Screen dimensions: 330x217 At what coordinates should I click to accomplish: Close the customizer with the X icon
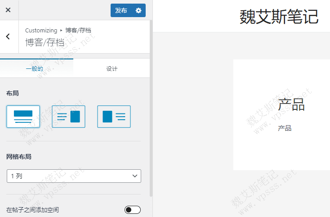click(x=8, y=10)
